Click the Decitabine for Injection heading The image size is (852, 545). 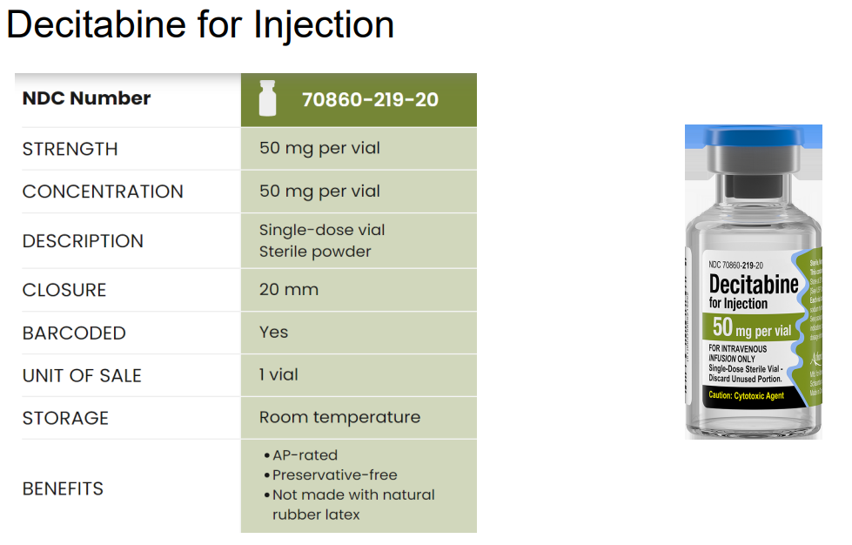pos(200,24)
